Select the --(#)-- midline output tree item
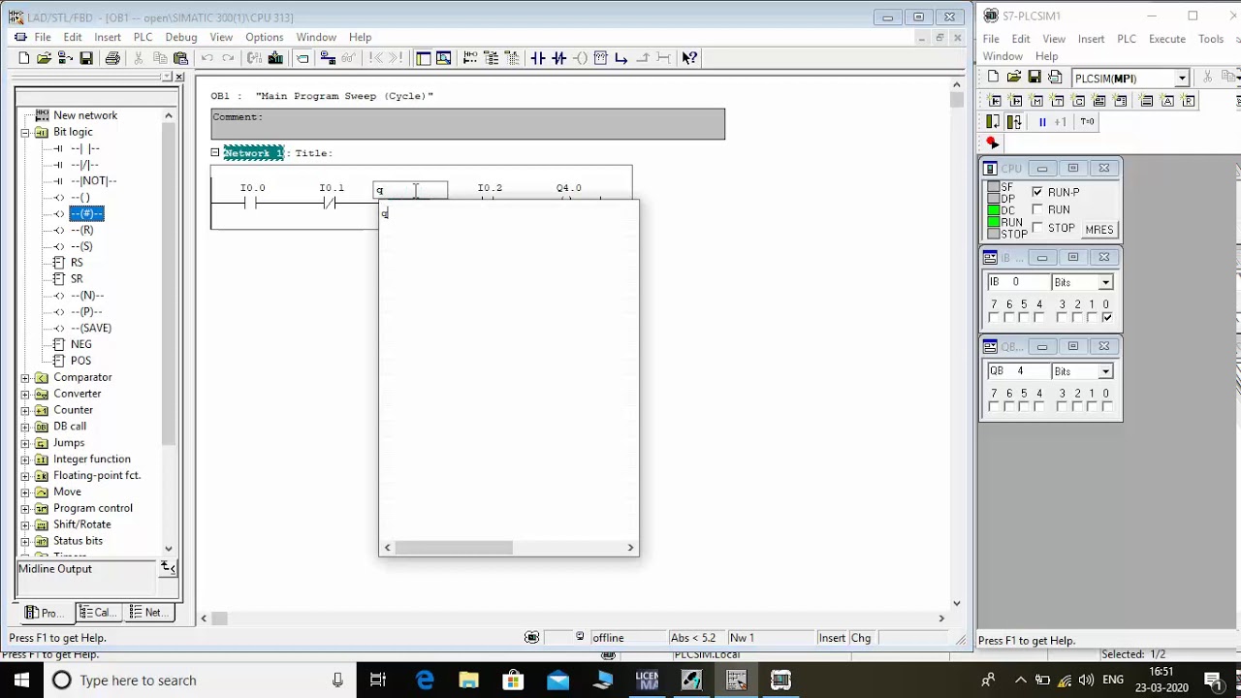The height and width of the screenshot is (698, 1241). coord(86,213)
